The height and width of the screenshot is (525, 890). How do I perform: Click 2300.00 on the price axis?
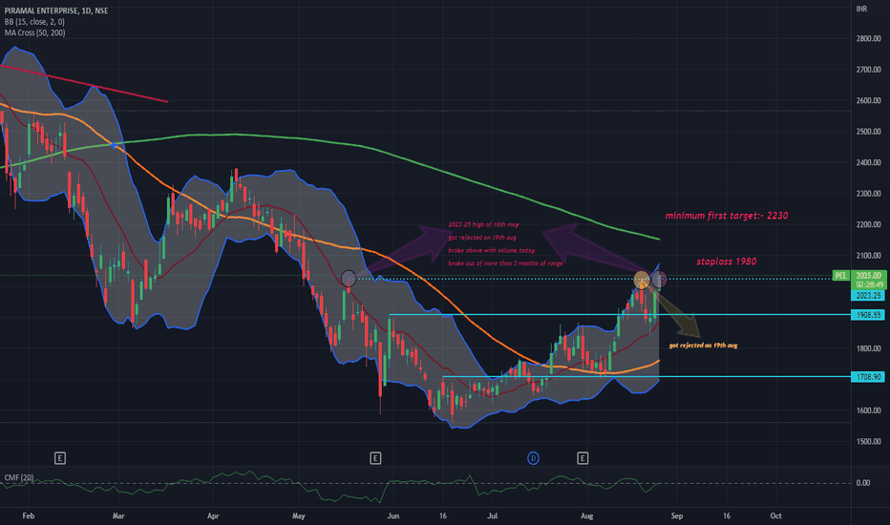[x=868, y=194]
